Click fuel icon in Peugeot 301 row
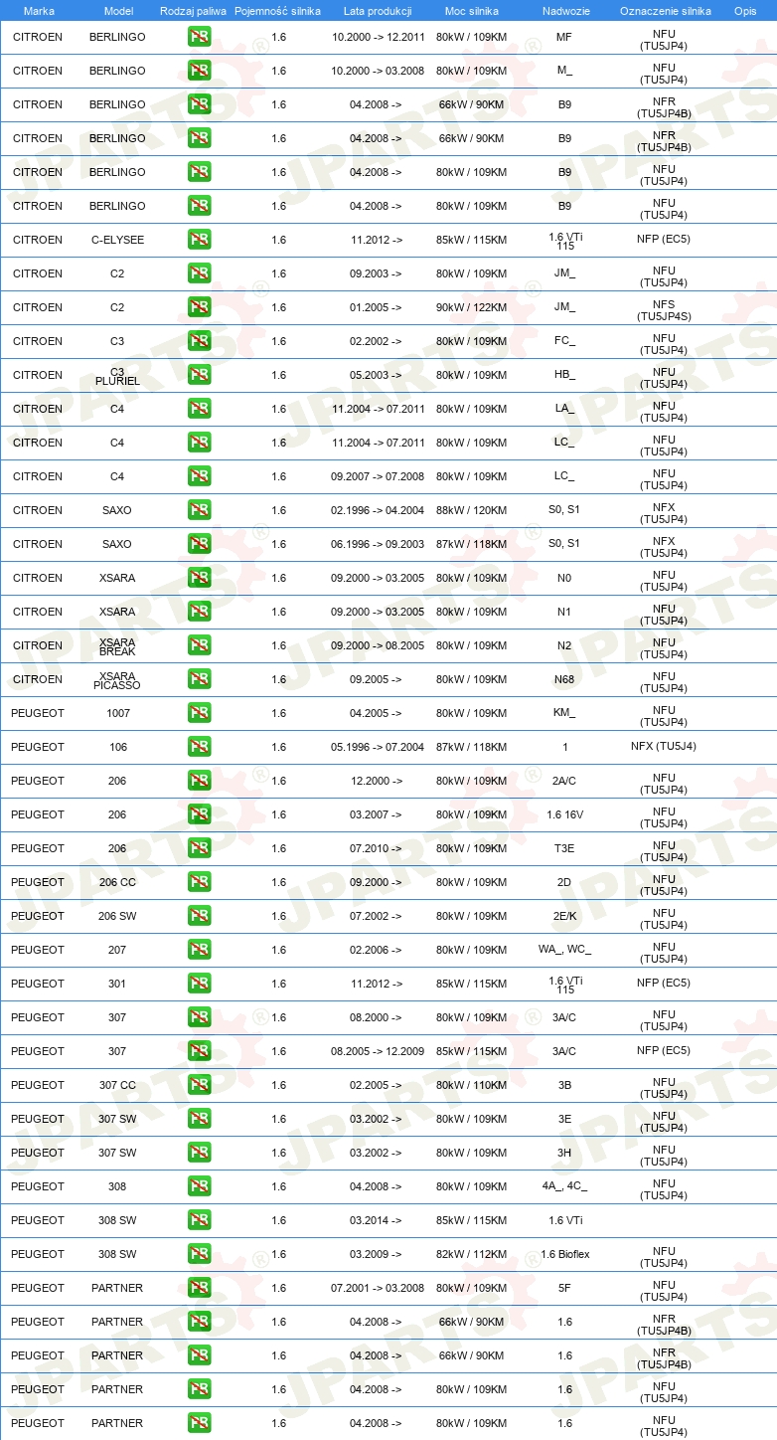This screenshot has width=777, height=1440. point(199,984)
